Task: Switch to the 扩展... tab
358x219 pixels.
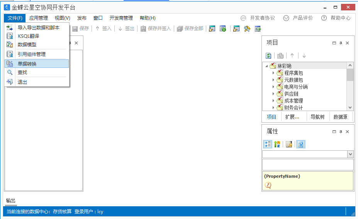Action: (292, 117)
